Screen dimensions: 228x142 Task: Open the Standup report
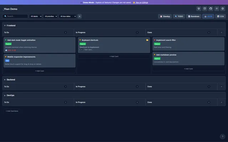click(x=165, y=16)
